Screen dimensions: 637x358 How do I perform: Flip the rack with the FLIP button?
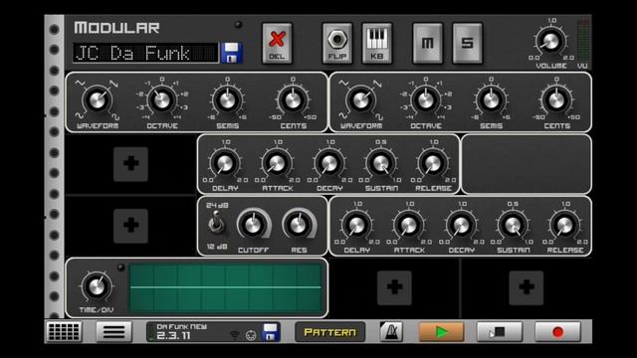[337, 44]
